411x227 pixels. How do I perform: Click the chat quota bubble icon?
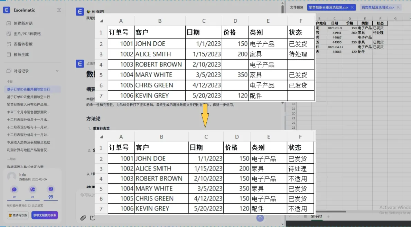pos(14,189)
